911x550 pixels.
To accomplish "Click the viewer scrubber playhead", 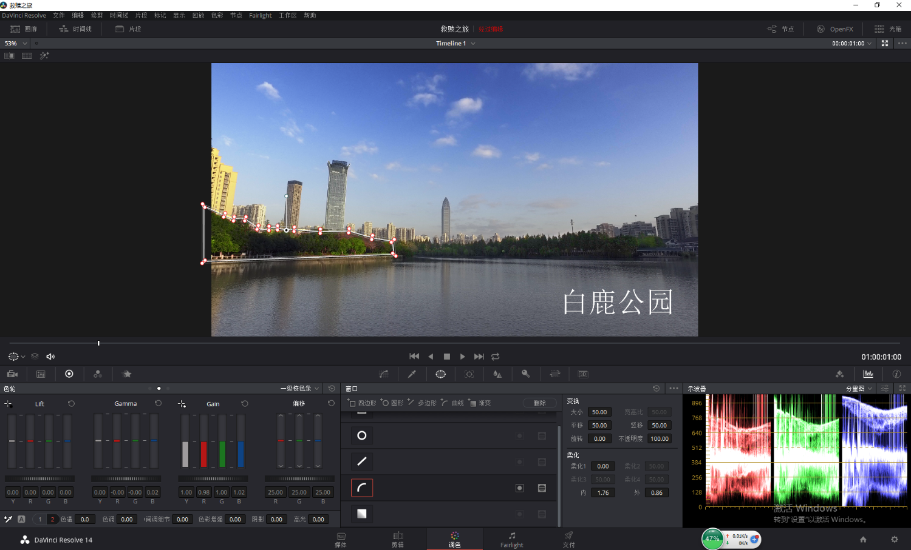I will click(x=98, y=343).
